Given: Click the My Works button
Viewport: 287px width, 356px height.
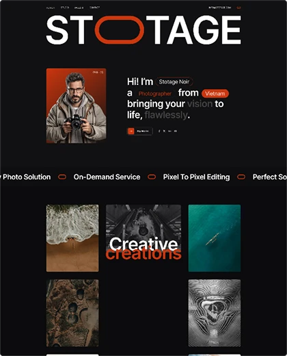Looking at the screenshot, I should [139, 131].
